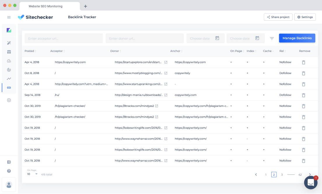Open the Settings button
322x194 pixels.
[305, 17]
